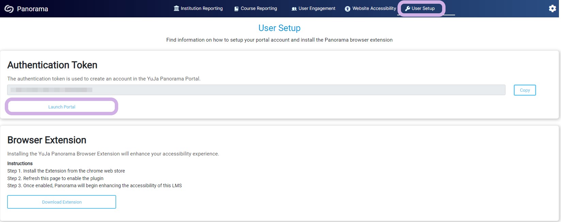Click the Panorama brand name

coord(32,9)
